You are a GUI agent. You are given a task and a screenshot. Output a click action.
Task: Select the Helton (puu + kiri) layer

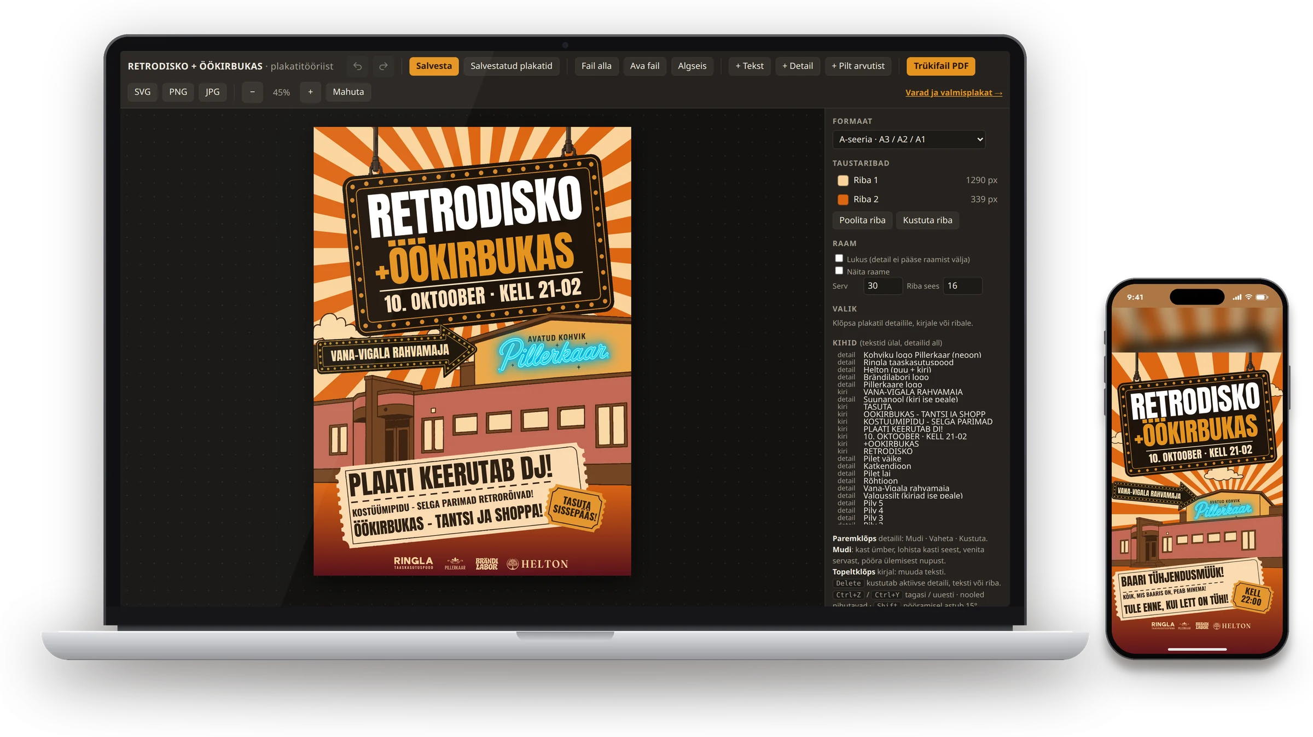(x=916, y=370)
